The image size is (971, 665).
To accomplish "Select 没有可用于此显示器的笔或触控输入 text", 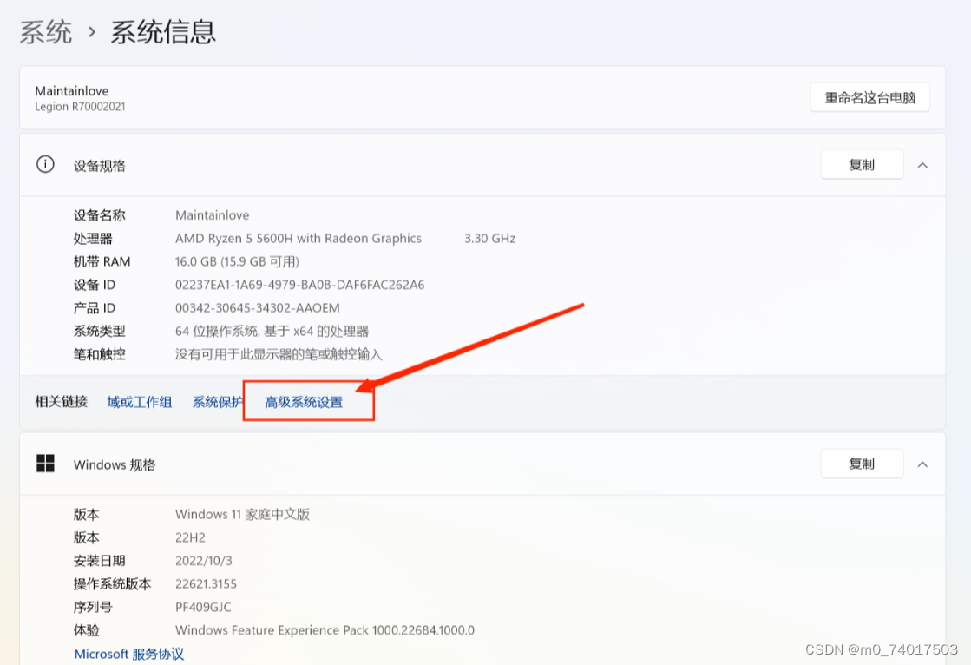I will (279, 354).
